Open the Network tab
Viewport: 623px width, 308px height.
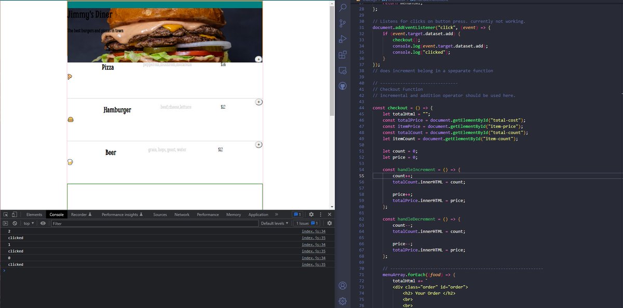tap(182, 214)
